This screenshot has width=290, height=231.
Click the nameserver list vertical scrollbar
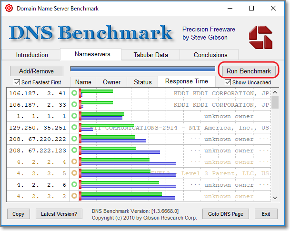(275, 143)
